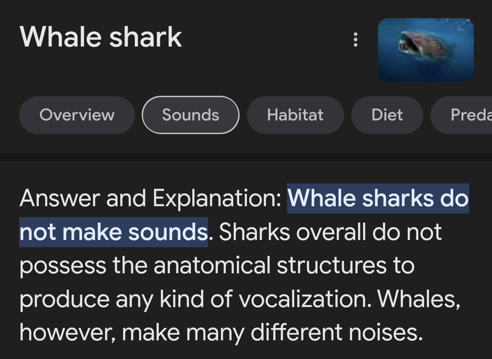Click the 'Answer and Explanation:' label
Screen dimensions: 492x359
pos(150,198)
